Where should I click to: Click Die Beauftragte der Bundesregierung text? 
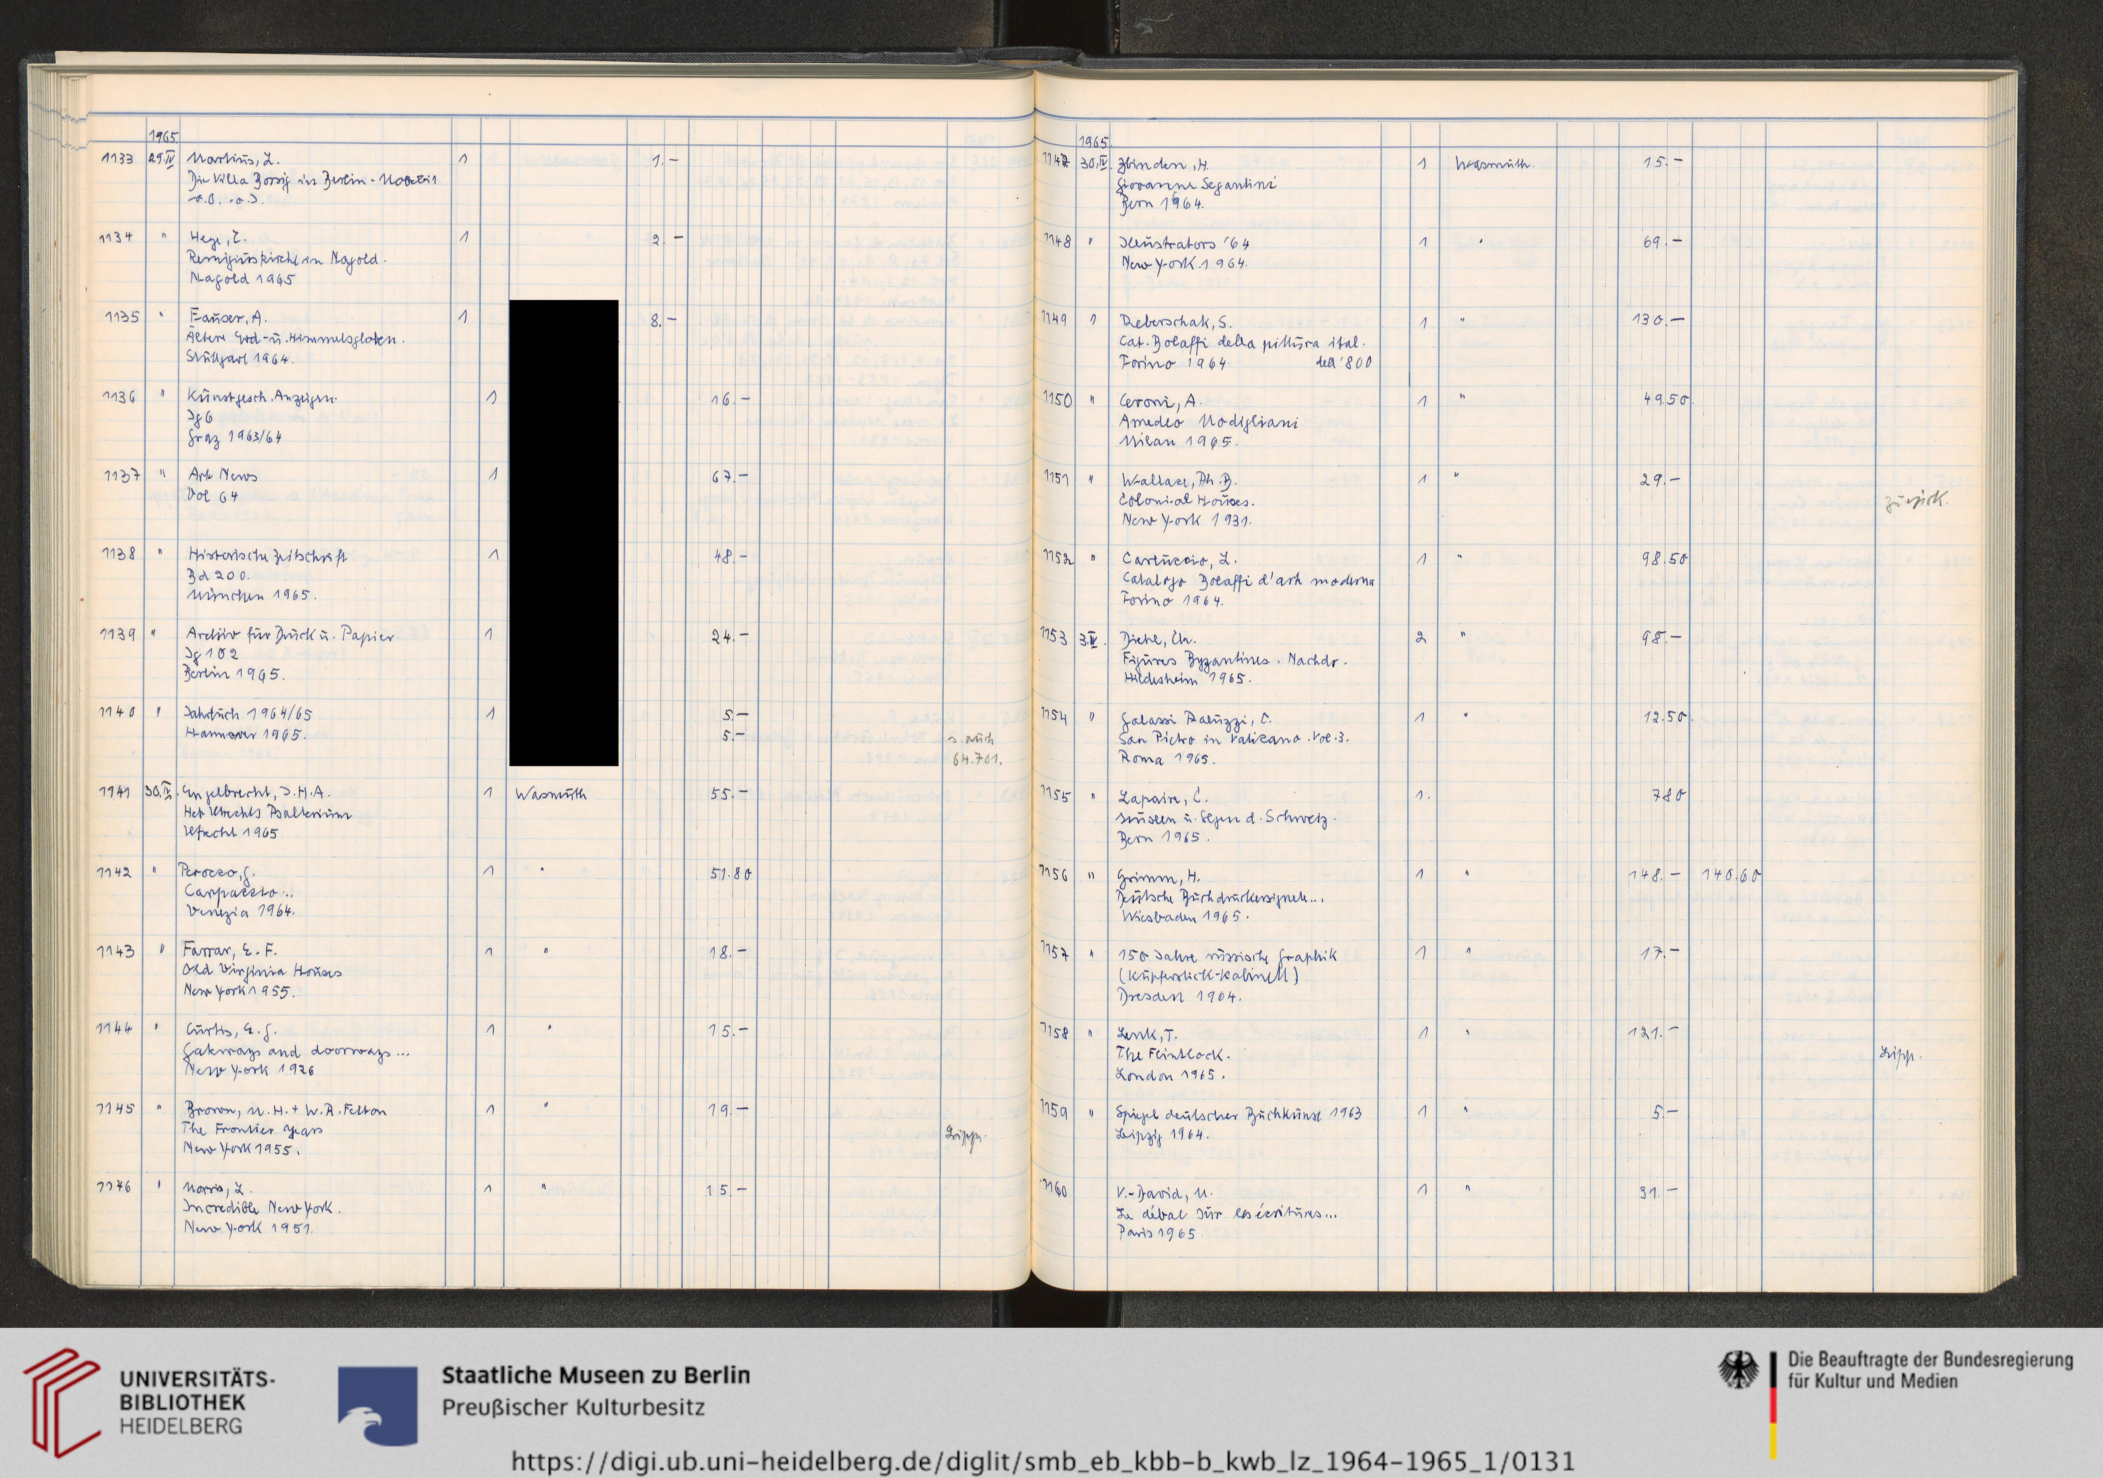[x=1930, y=1361]
